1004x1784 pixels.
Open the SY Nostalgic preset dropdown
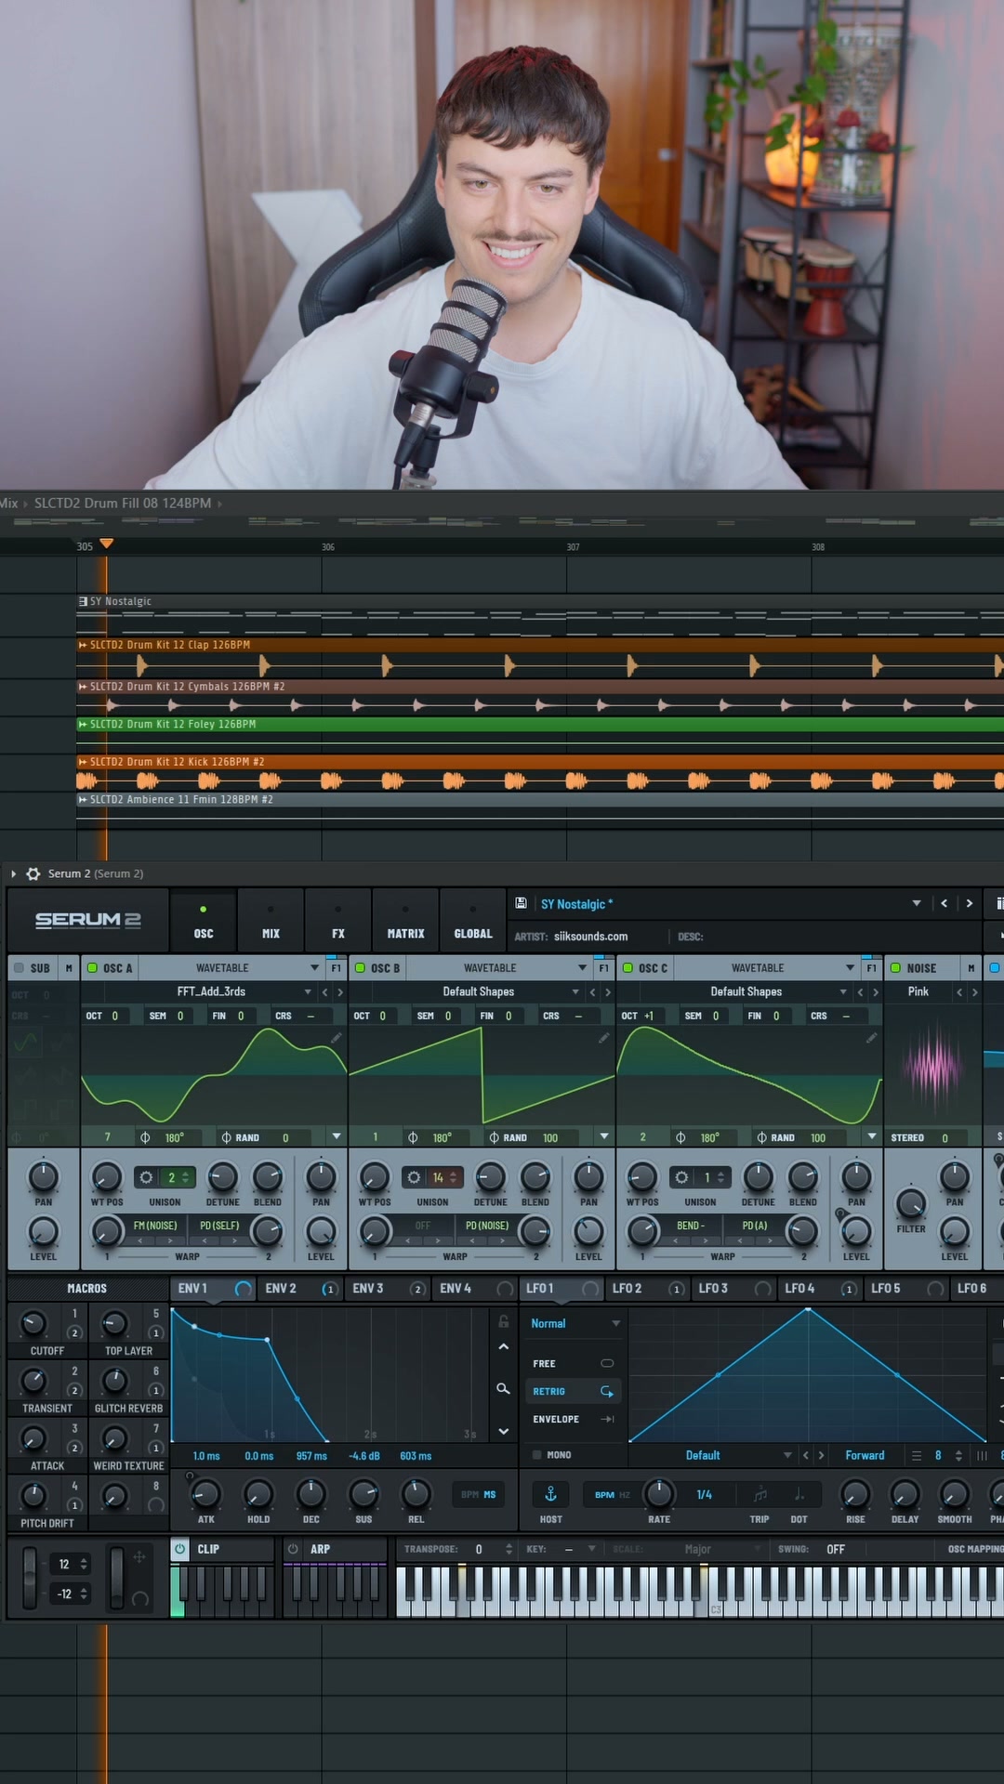[917, 903]
